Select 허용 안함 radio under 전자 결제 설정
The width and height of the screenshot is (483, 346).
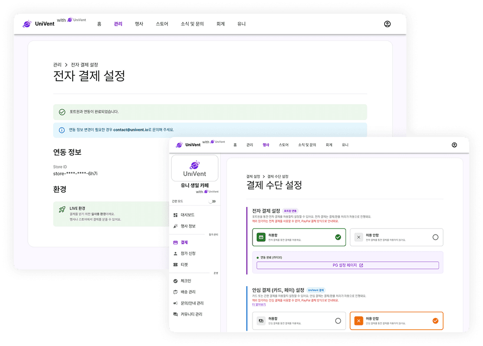tap(436, 237)
